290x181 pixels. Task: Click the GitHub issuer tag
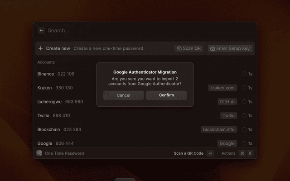[x=227, y=102]
